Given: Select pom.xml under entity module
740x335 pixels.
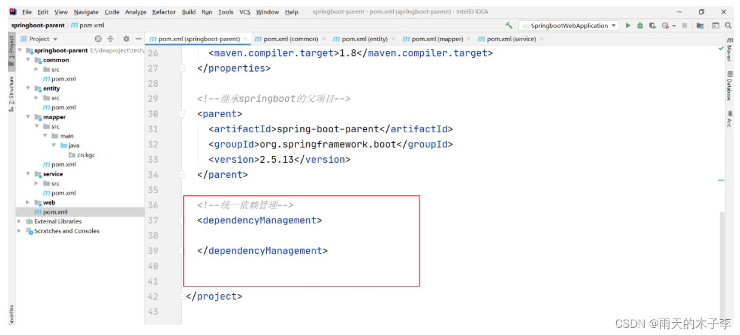Looking at the screenshot, I should [x=59, y=107].
